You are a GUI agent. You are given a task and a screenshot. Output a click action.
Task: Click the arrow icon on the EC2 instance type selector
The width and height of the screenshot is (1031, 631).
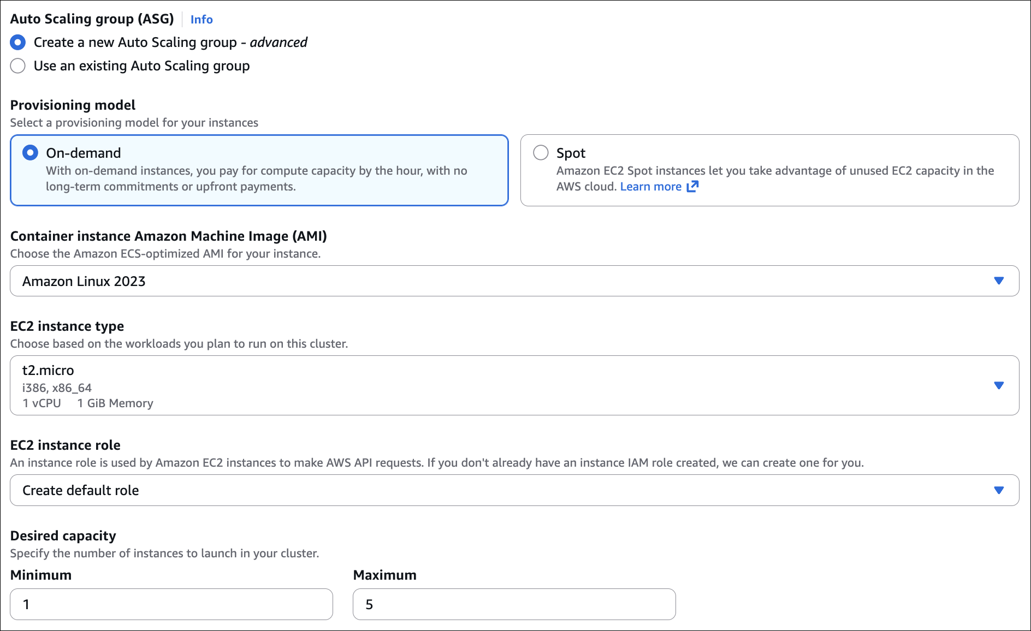tap(999, 385)
